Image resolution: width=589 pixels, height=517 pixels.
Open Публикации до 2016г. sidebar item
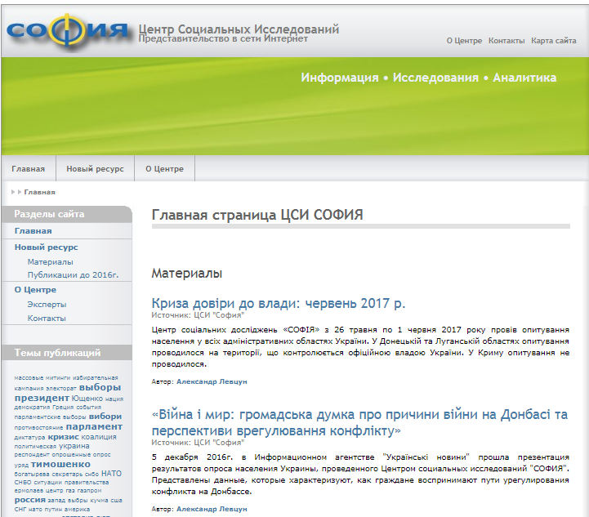[x=73, y=275]
